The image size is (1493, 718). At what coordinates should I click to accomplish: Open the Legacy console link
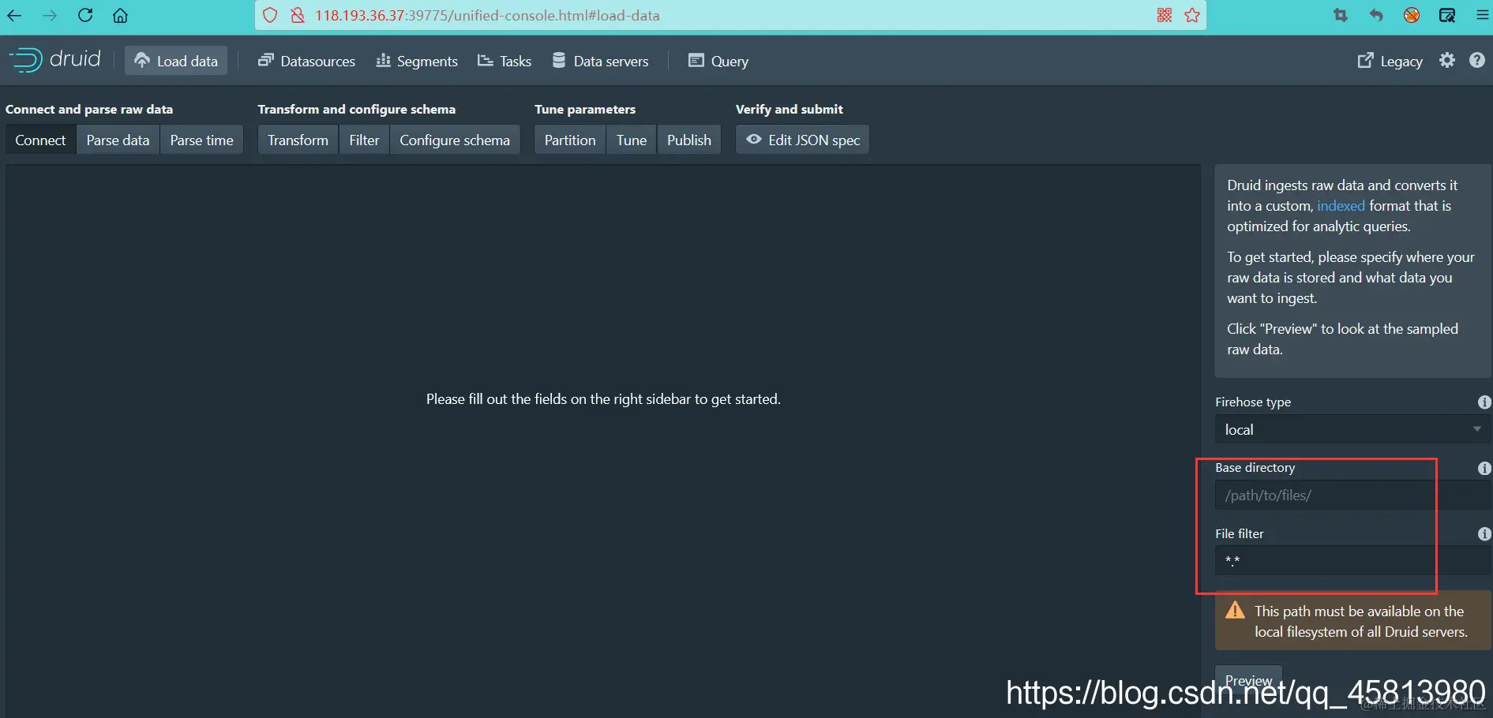click(1390, 61)
